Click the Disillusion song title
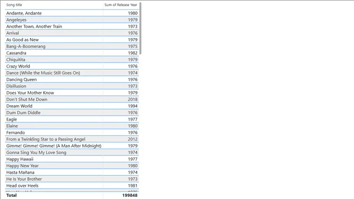Screen dimensions: 354x199 (16, 86)
